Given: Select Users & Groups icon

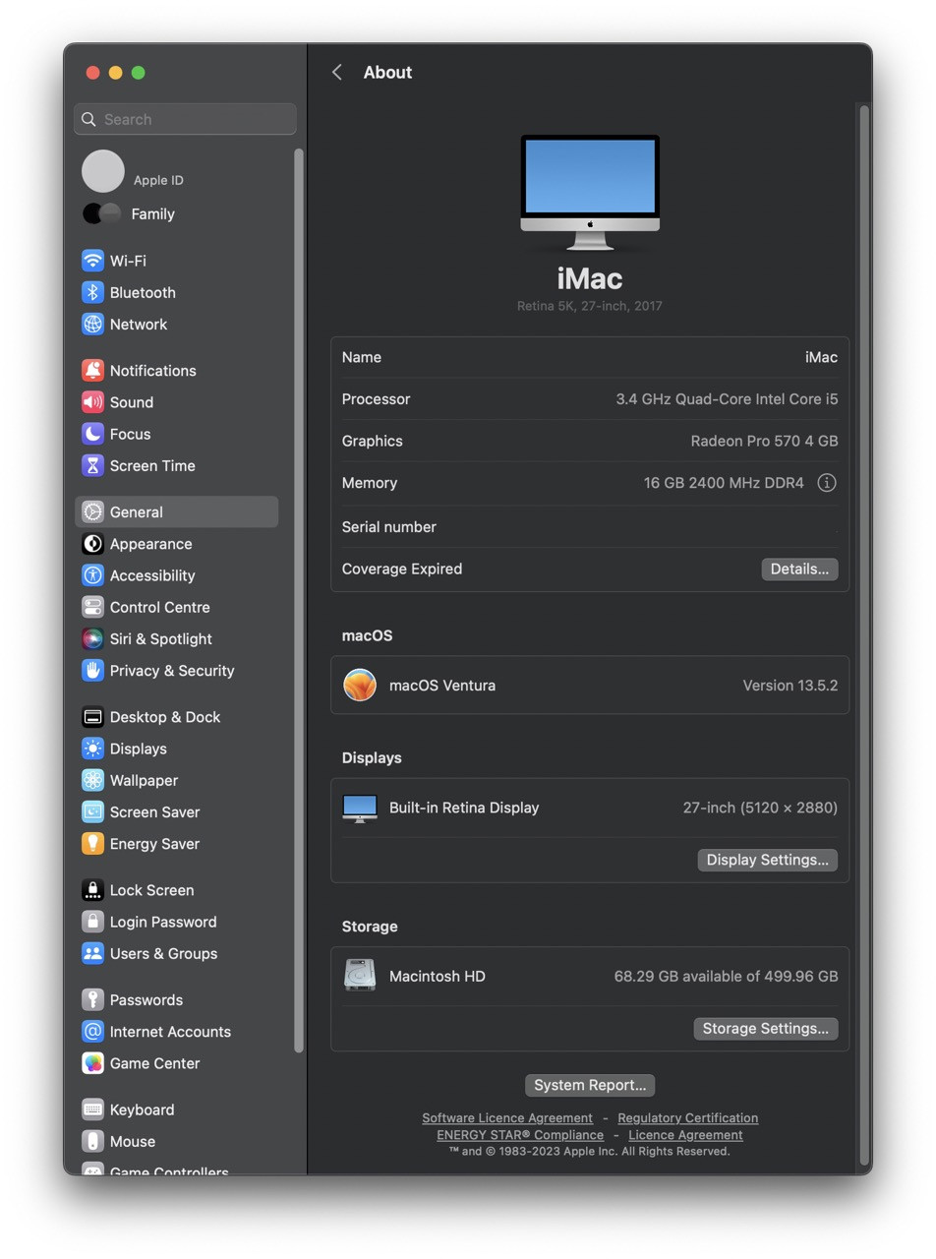Looking at the screenshot, I should (x=92, y=953).
